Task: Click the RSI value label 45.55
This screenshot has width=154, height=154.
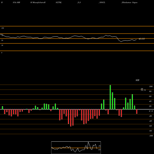Action: pos(142,39)
